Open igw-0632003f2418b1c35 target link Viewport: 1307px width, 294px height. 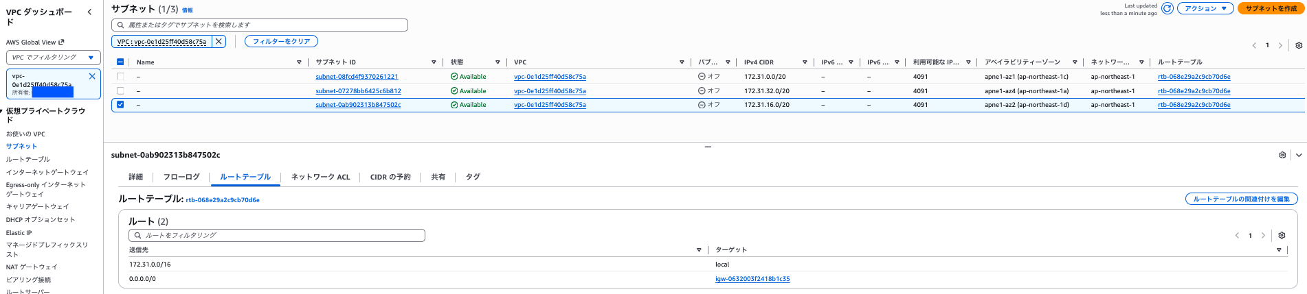point(752,279)
